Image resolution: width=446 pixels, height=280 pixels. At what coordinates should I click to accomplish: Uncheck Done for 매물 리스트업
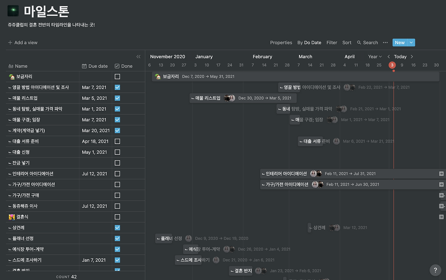[x=117, y=98]
